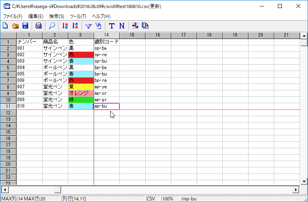The height and width of the screenshot is (202, 308).
Task: Select cell containing mp-ye
Action: (107, 87)
